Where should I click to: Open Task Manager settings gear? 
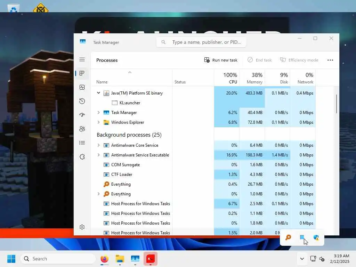[82, 227]
